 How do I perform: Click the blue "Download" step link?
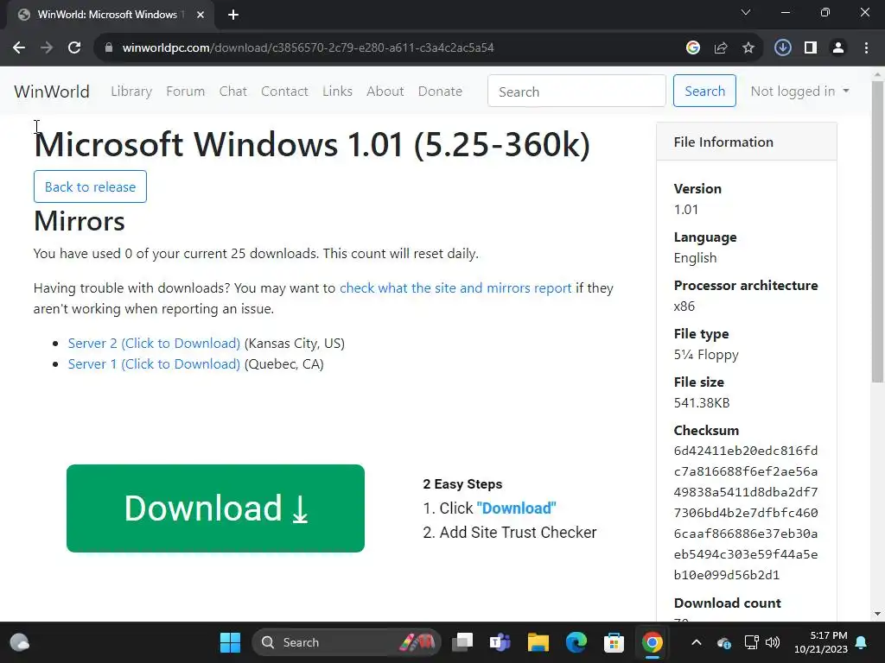[x=517, y=508]
